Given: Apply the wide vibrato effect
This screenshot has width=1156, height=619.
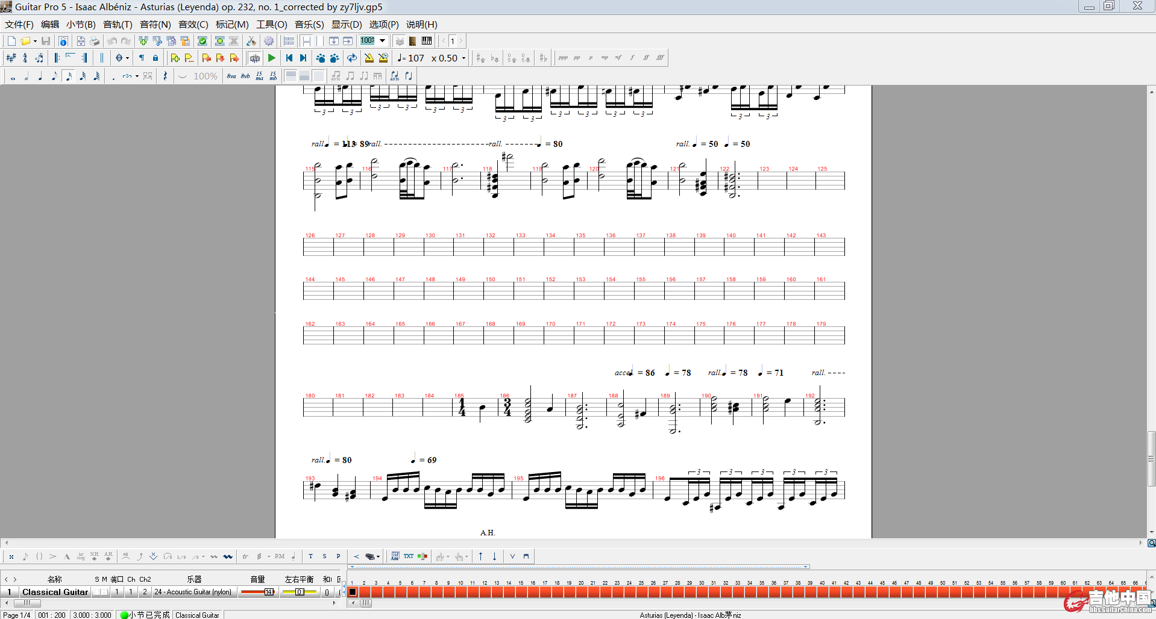Looking at the screenshot, I should pos(228,556).
